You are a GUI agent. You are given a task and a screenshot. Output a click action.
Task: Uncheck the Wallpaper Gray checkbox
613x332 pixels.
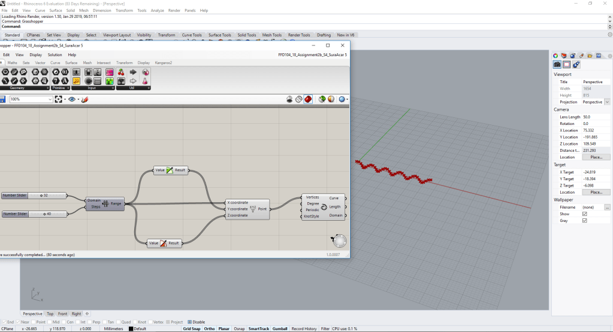coord(585,221)
